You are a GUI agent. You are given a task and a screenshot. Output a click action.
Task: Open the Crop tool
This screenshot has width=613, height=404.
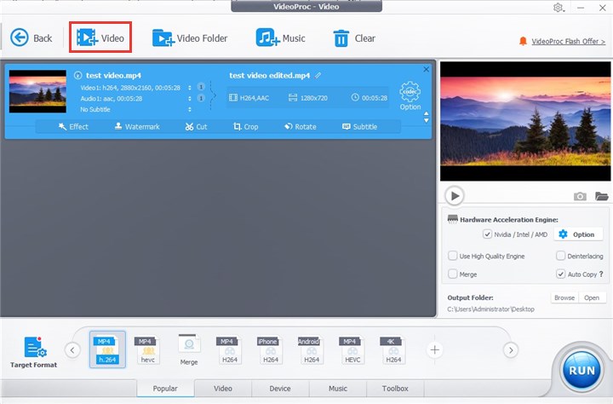245,126
